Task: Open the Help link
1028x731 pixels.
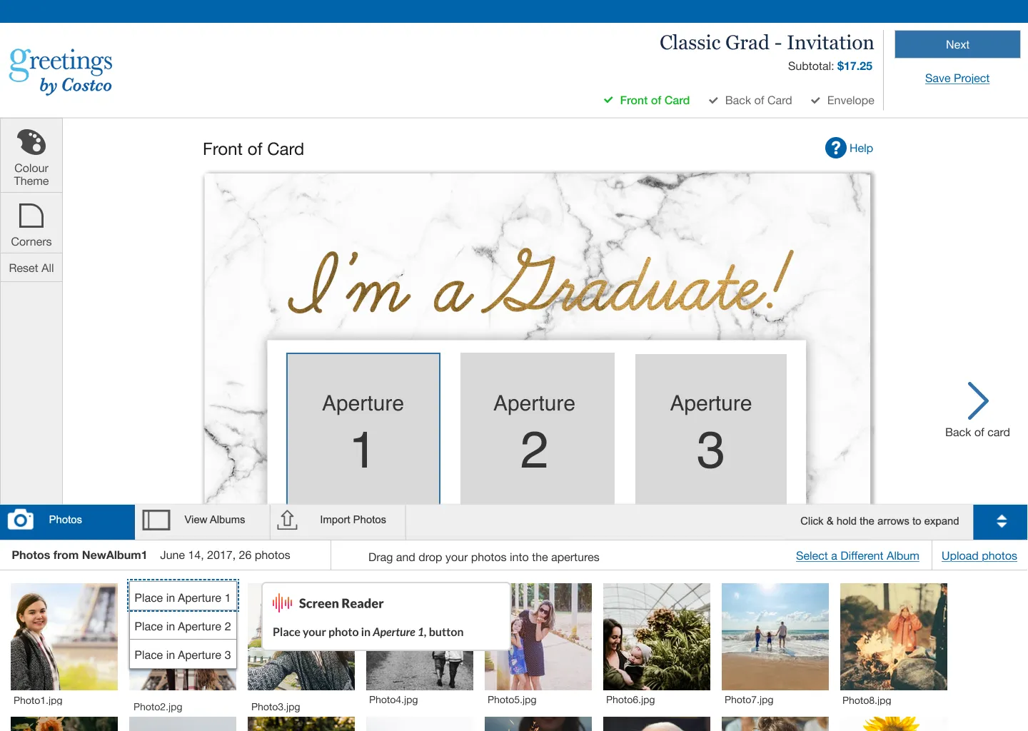Action: [861, 148]
